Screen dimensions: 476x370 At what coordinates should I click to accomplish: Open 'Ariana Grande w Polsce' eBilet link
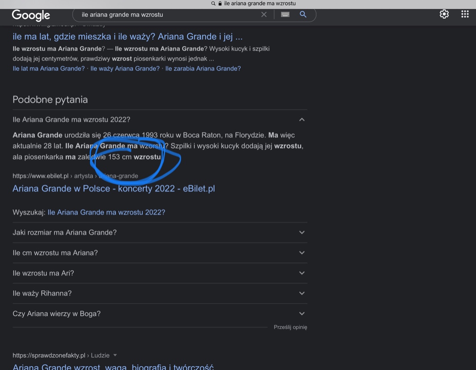114,188
